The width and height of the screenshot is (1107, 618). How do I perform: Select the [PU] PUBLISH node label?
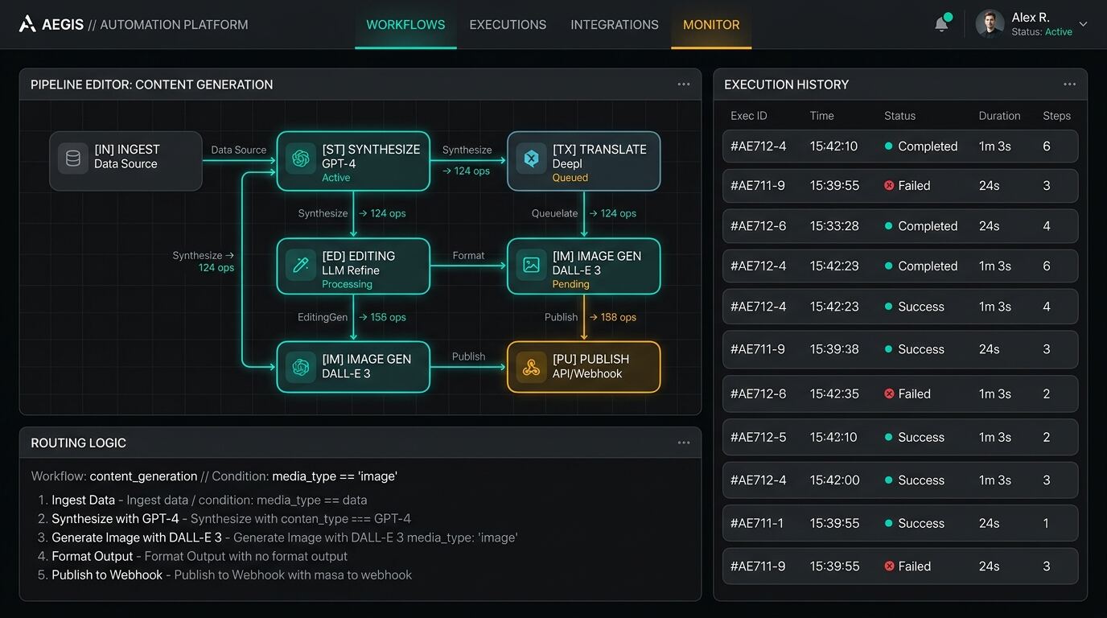point(591,359)
